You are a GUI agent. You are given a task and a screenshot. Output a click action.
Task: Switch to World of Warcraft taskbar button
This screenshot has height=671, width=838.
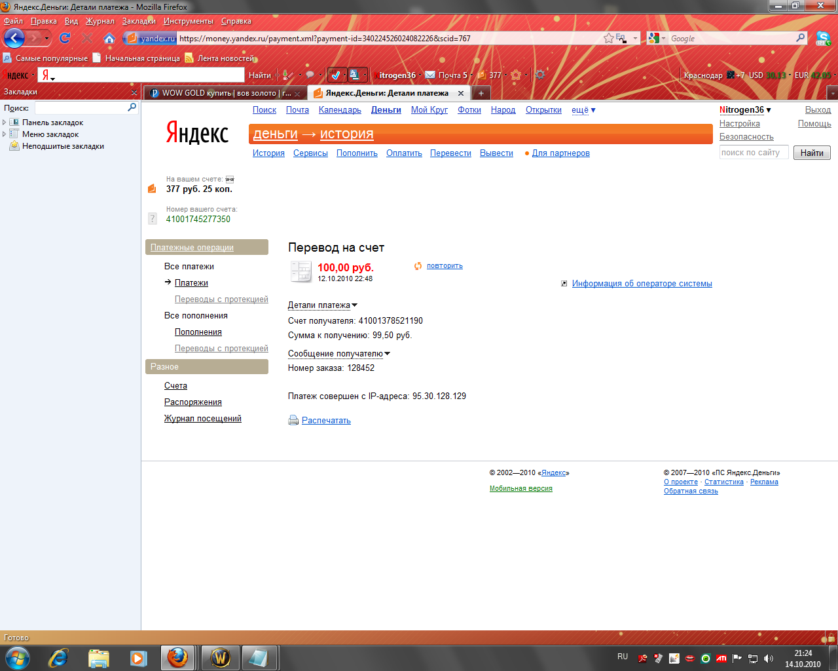221,658
